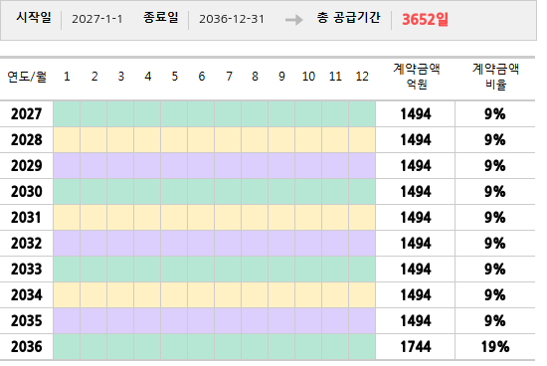Image resolution: width=547 pixels, height=366 pixels.
Task: Select the 2032 year row label
Action: [x=27, y=244]
